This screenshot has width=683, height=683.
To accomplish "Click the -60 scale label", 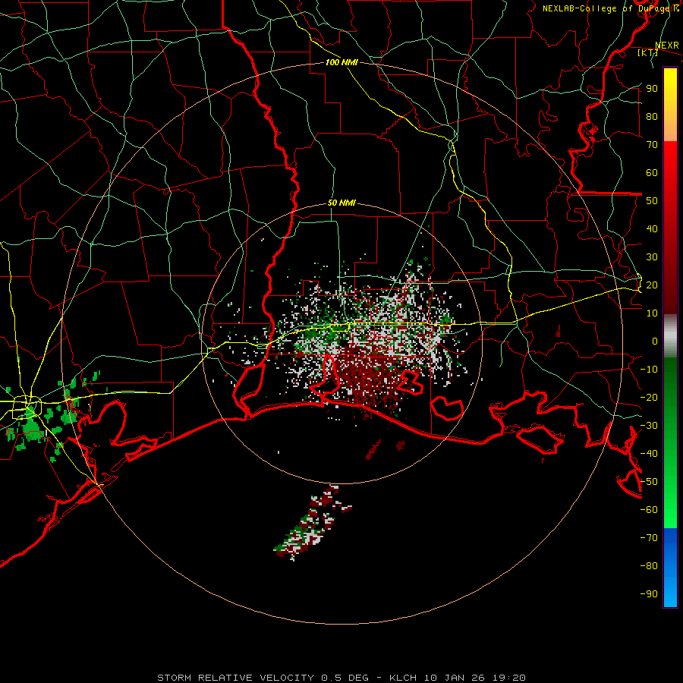I will click(649, 510).
